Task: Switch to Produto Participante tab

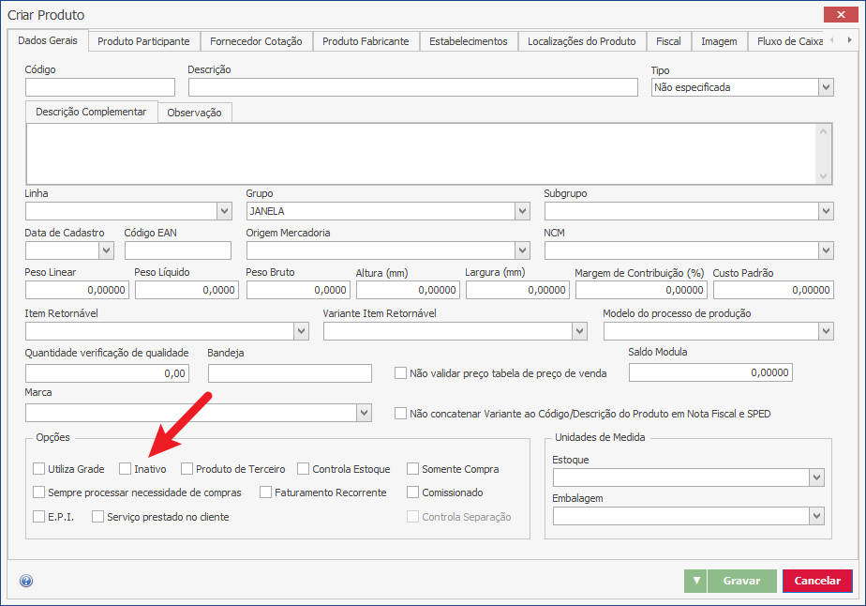Action: point(143,41)
